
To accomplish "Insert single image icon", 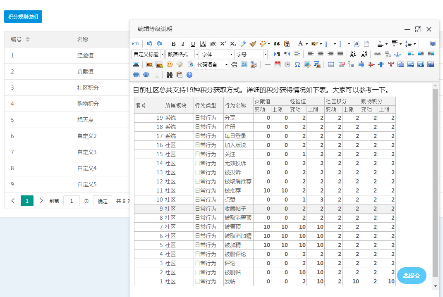I will click(x=149, y=64).
